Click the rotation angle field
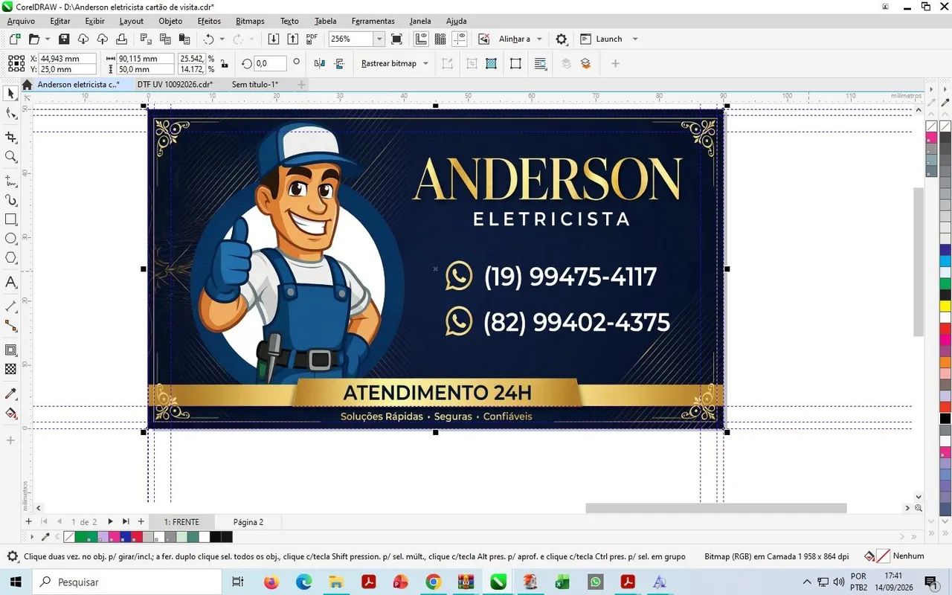952x595 pixels. (x=271, y=64)
